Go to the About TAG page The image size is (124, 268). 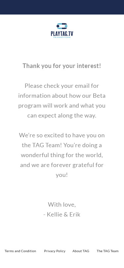point(81,251)
